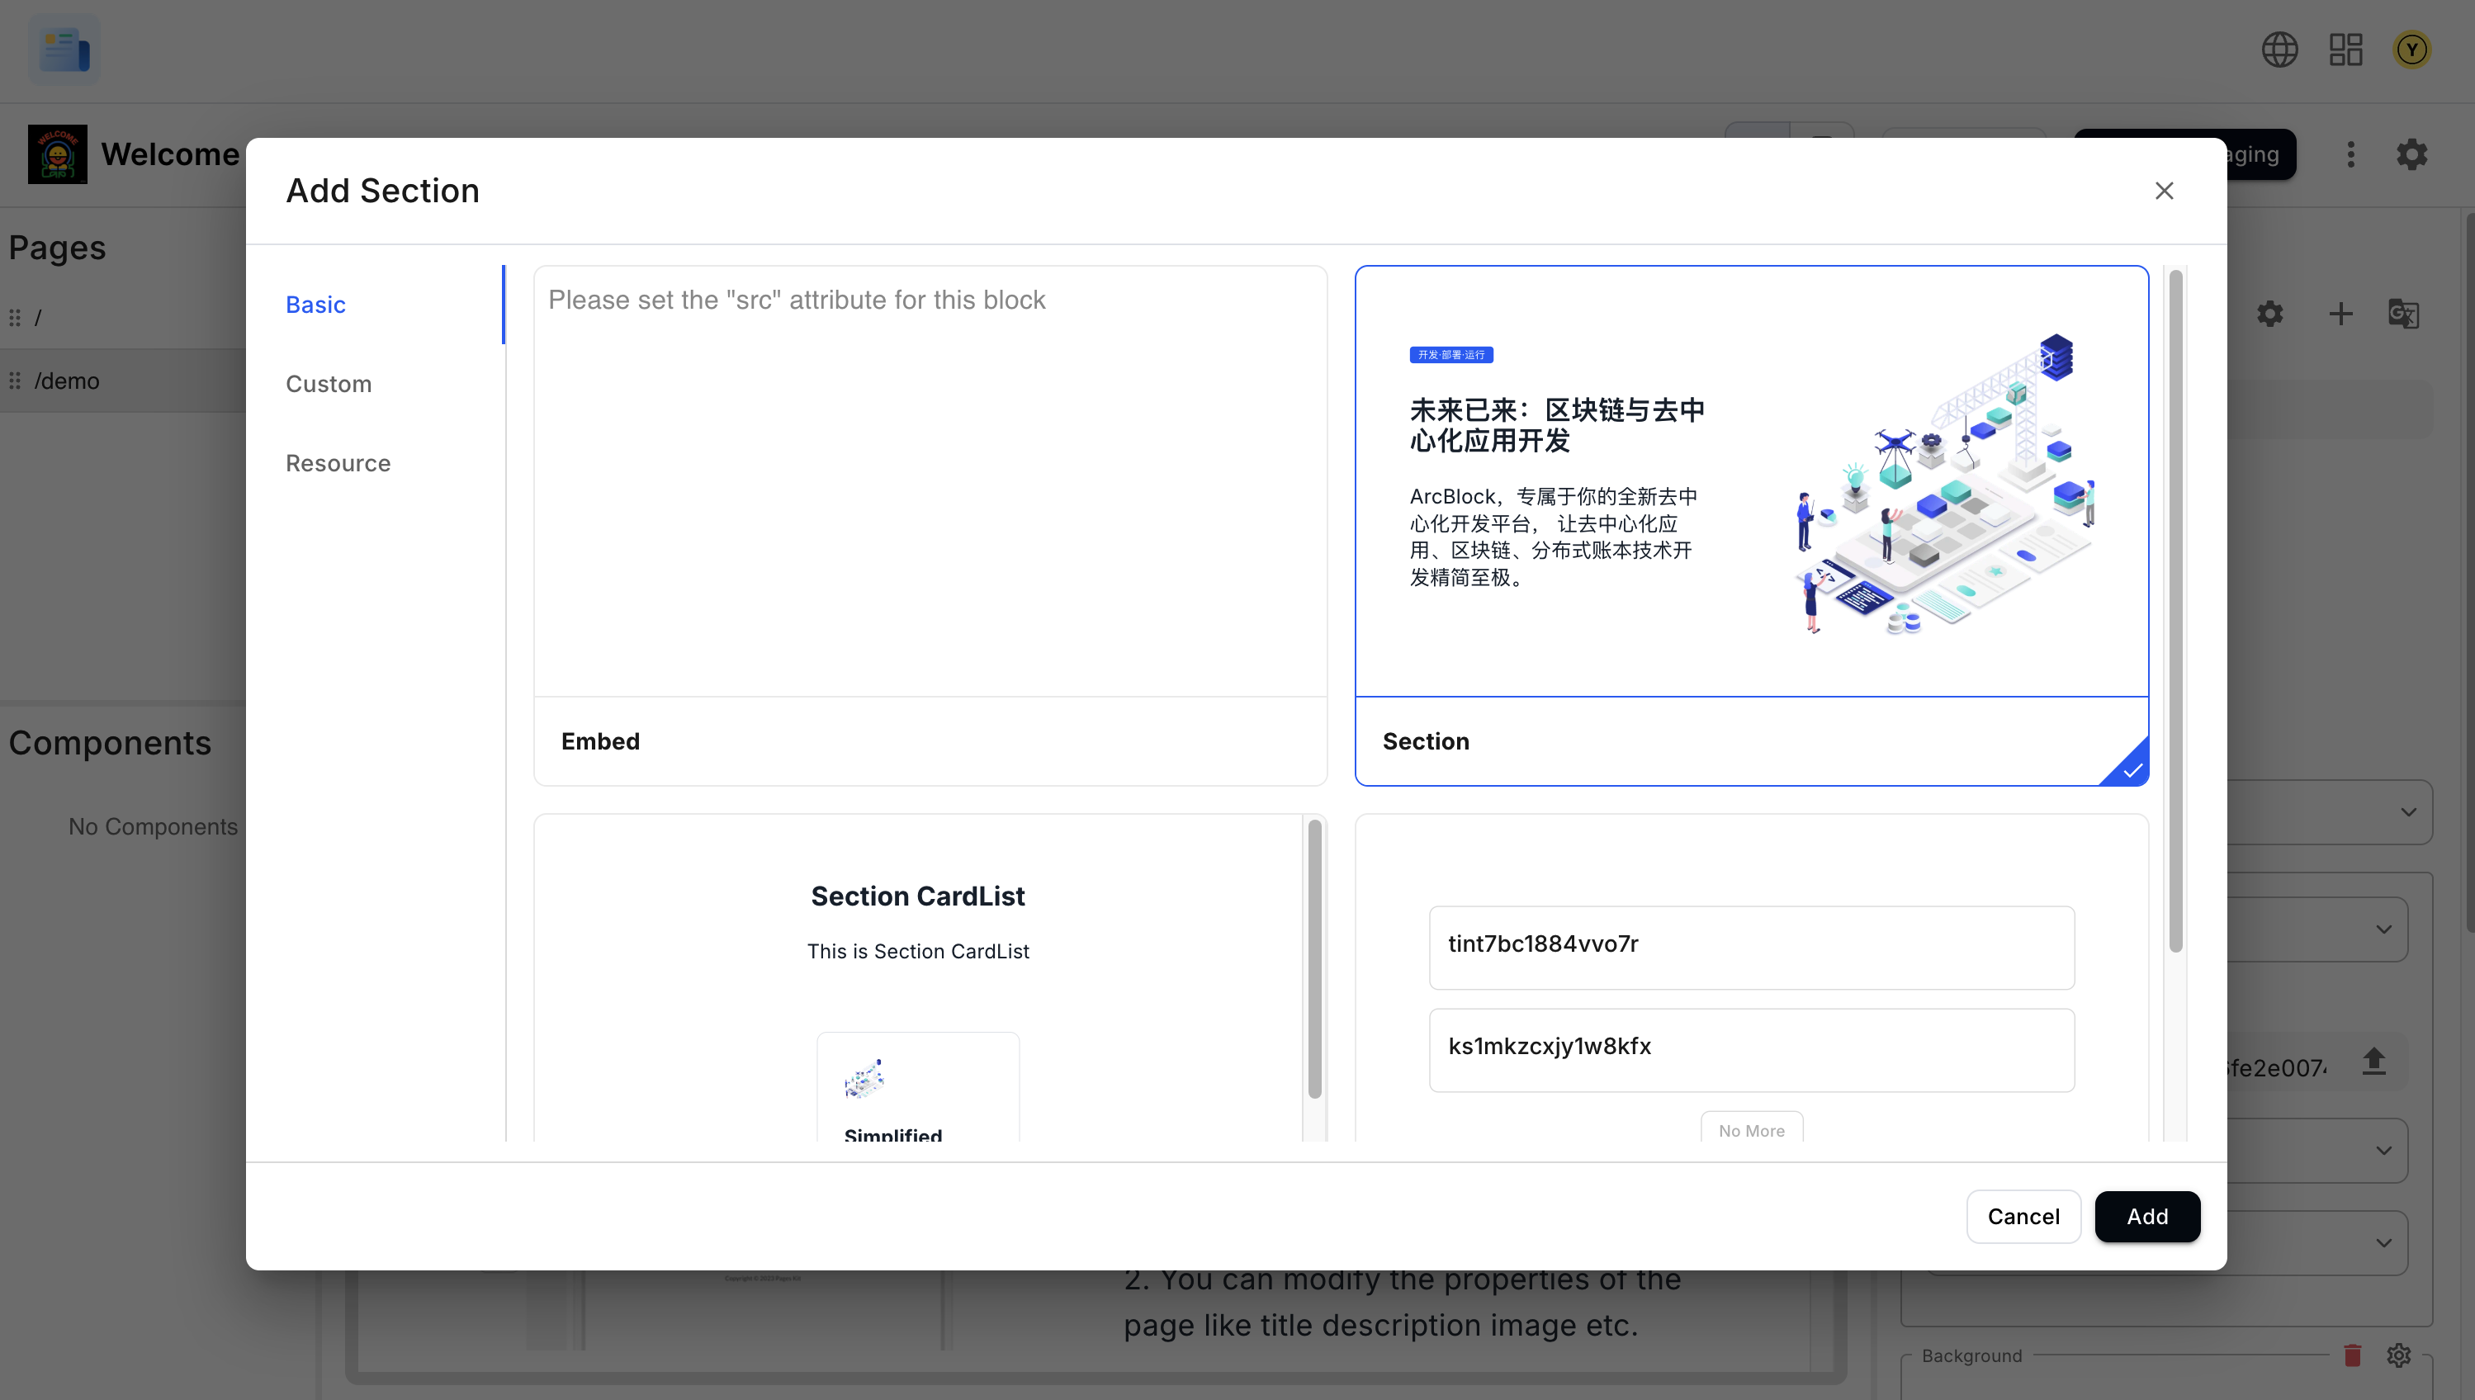This screenshot has height=1400, width=2475.
Task: Click the plus icon to add a page
Action: click(x=2340, y=314)
